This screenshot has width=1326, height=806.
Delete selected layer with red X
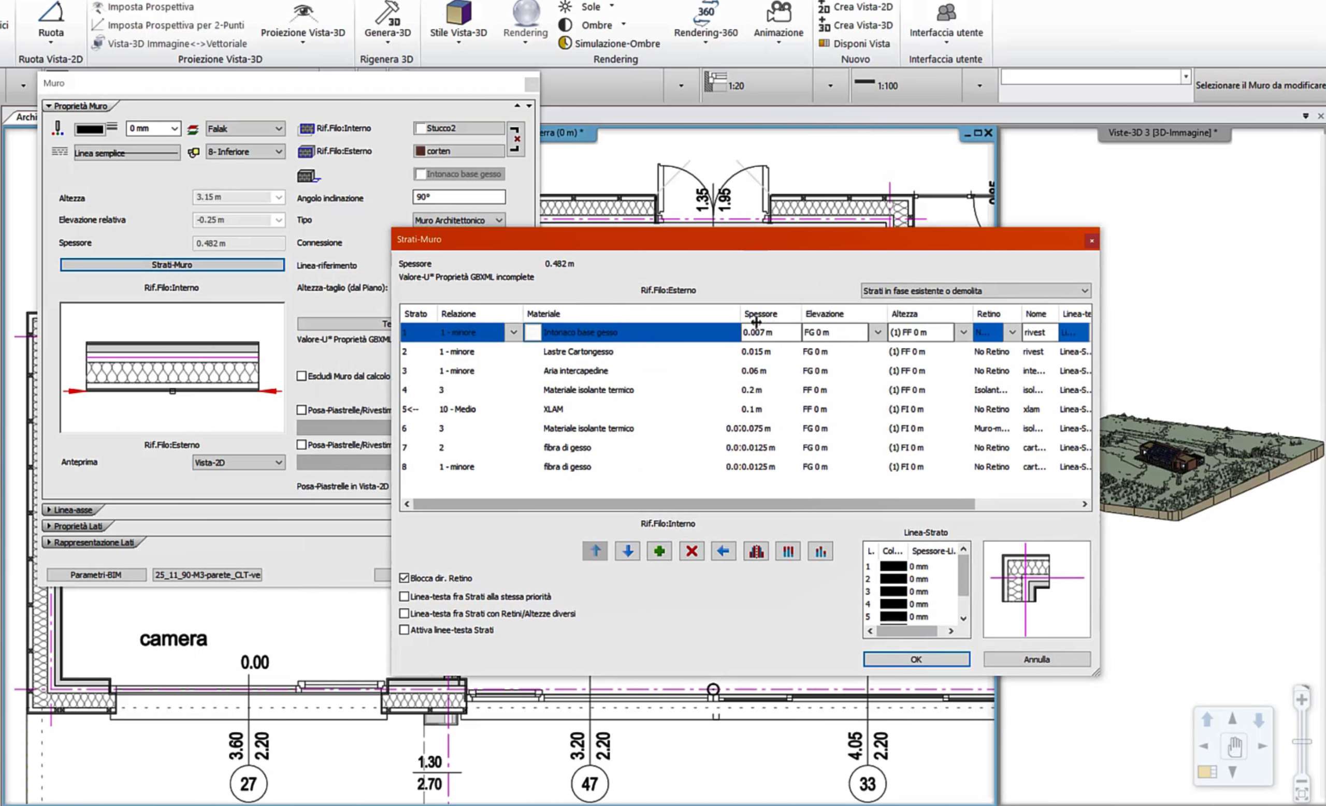click(691, 551)
